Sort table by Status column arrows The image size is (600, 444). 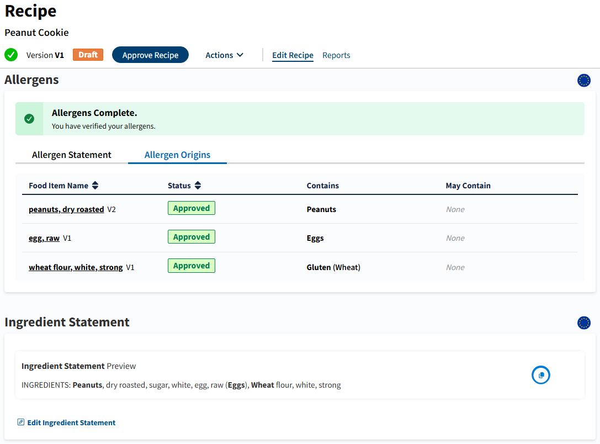click(x=198, y=186)
